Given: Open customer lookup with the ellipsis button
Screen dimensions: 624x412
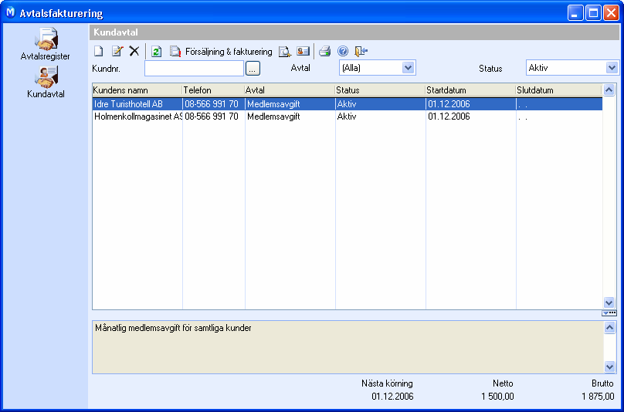Looking at the screenshot, I should (253, 68).
